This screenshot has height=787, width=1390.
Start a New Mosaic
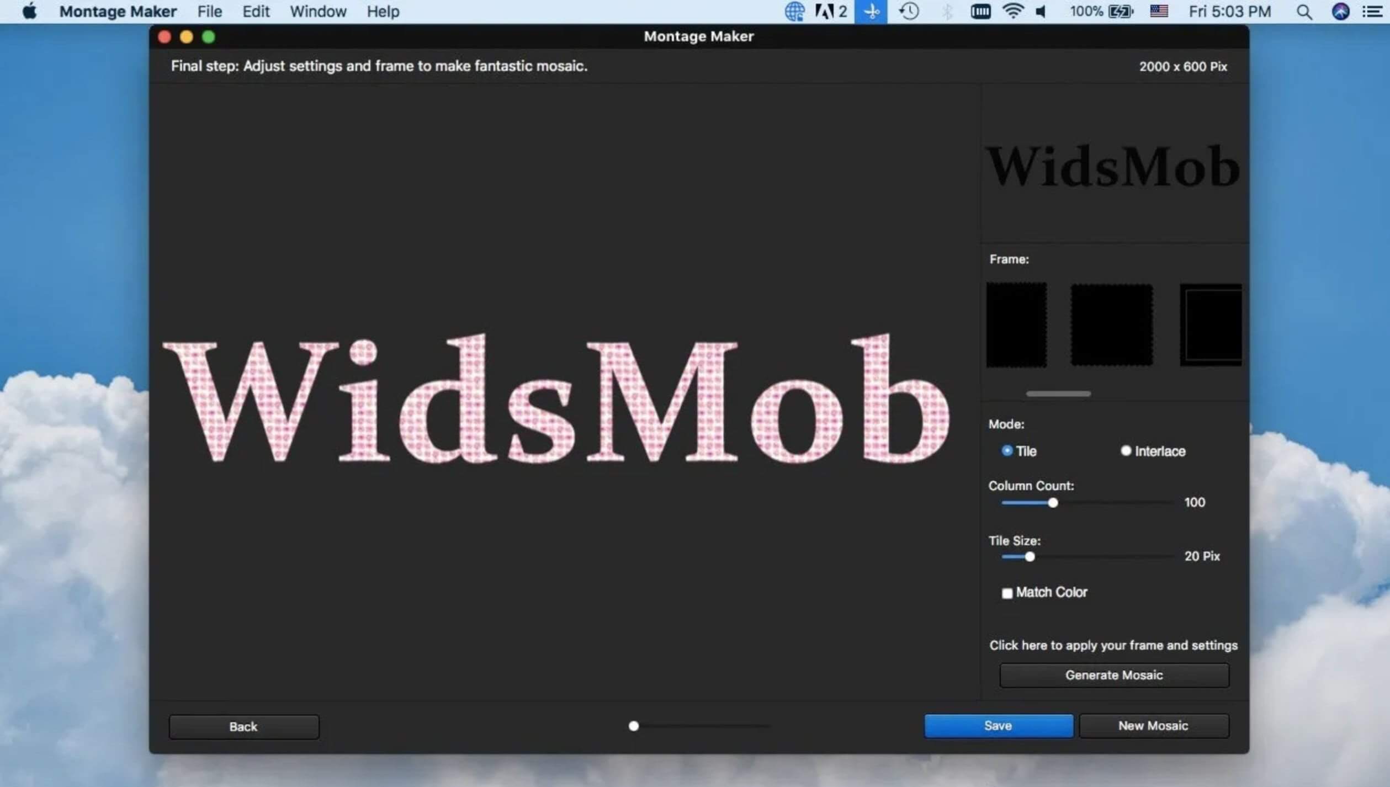click(x=1153, y=726)
